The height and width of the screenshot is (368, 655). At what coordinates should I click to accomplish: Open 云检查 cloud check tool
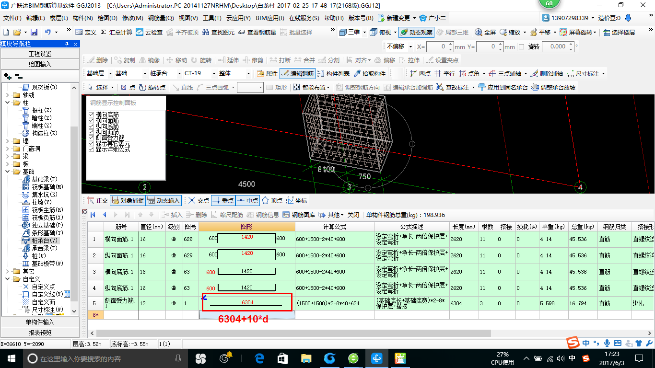tap(149, 32)
